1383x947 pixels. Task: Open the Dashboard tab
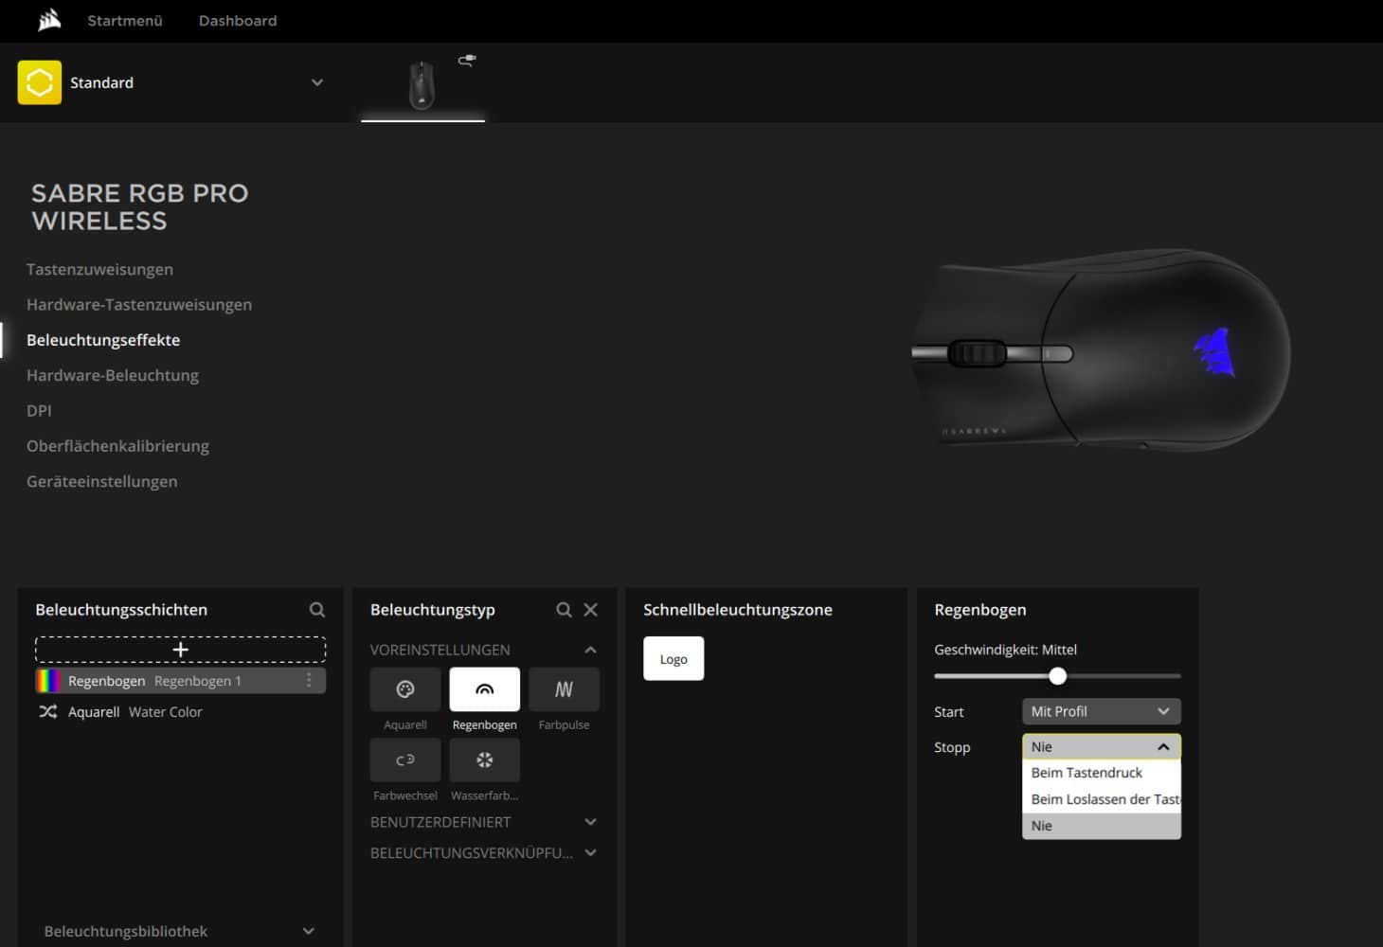238,21
